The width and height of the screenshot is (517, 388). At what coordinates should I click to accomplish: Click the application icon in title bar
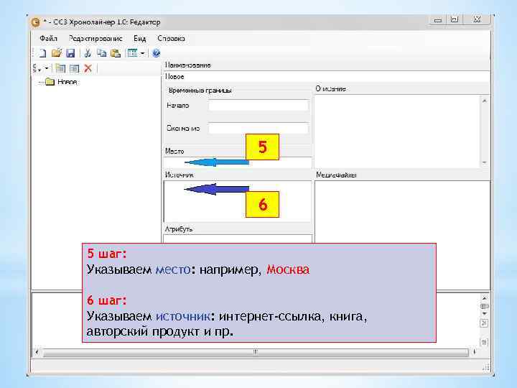click(36, 22)
